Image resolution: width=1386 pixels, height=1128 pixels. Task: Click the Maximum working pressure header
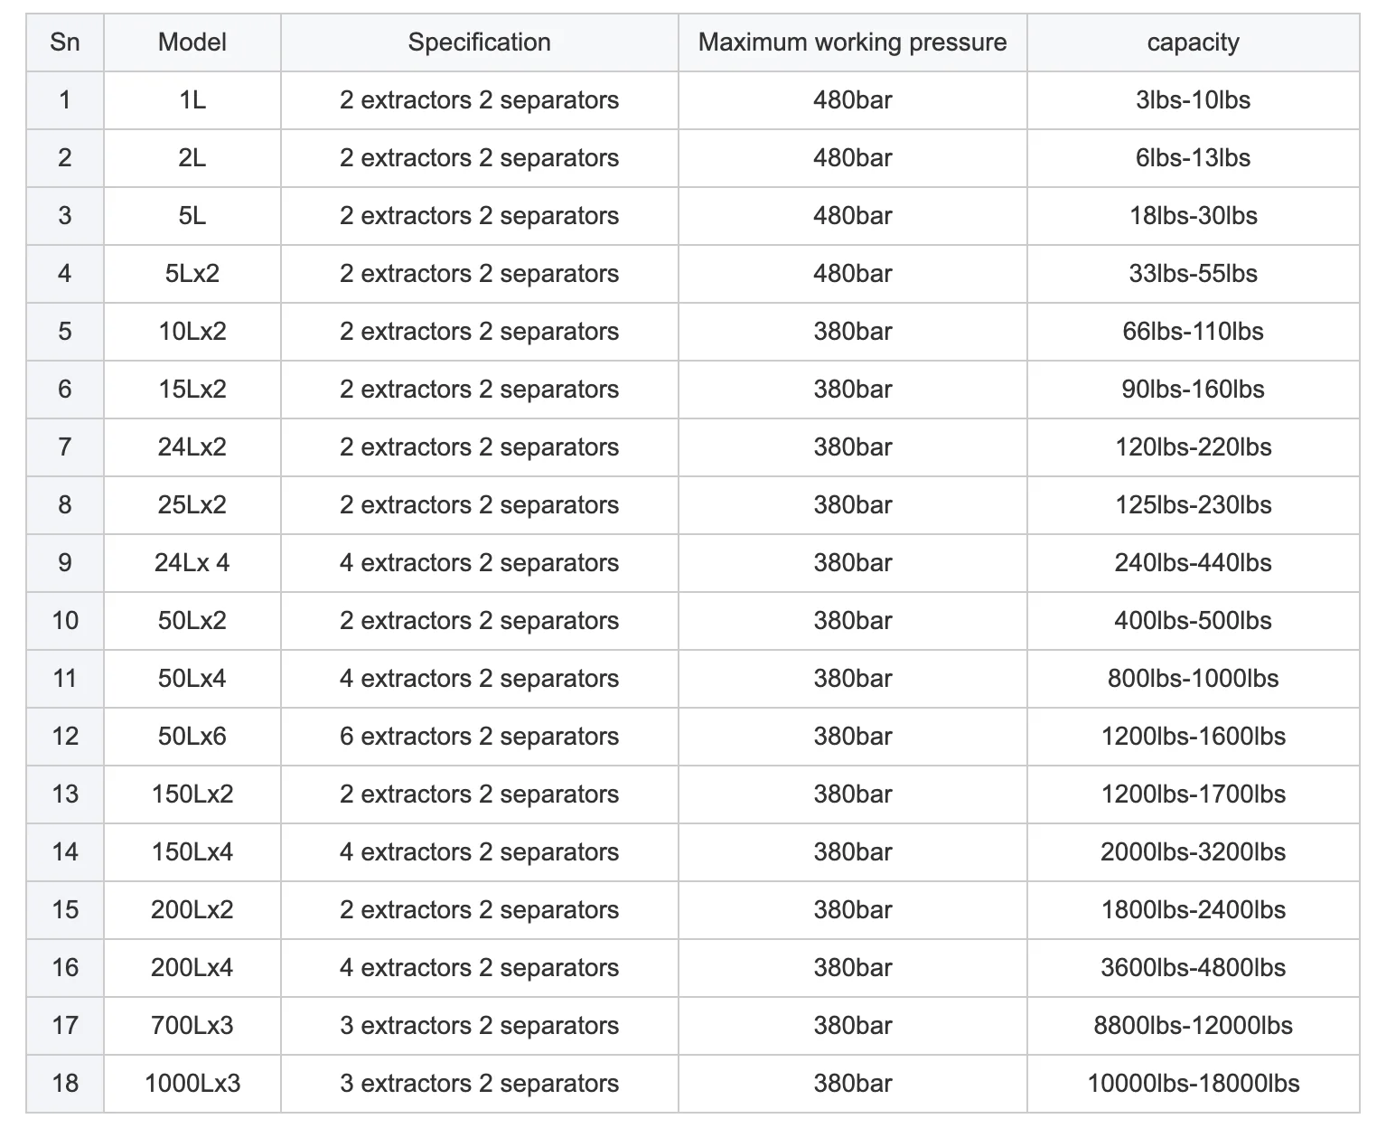[852, 42]
